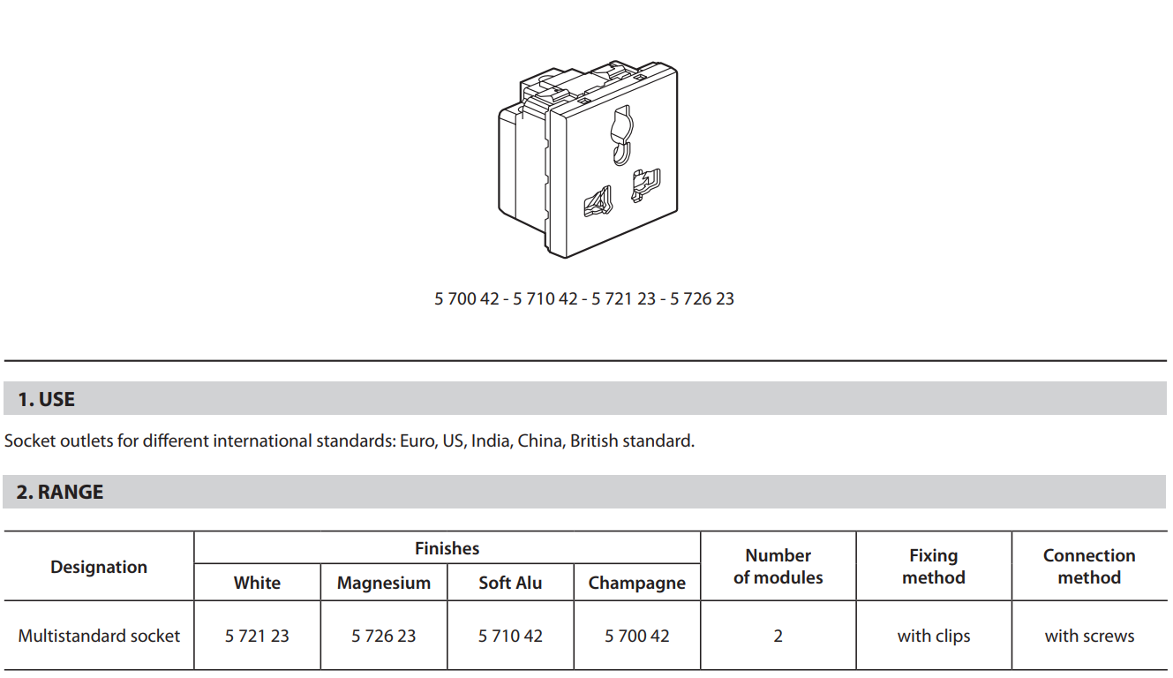The height and width of the screenshot is (678, 1173).
Task: Click the Champagne column header
Action: (x=637, y=583)
